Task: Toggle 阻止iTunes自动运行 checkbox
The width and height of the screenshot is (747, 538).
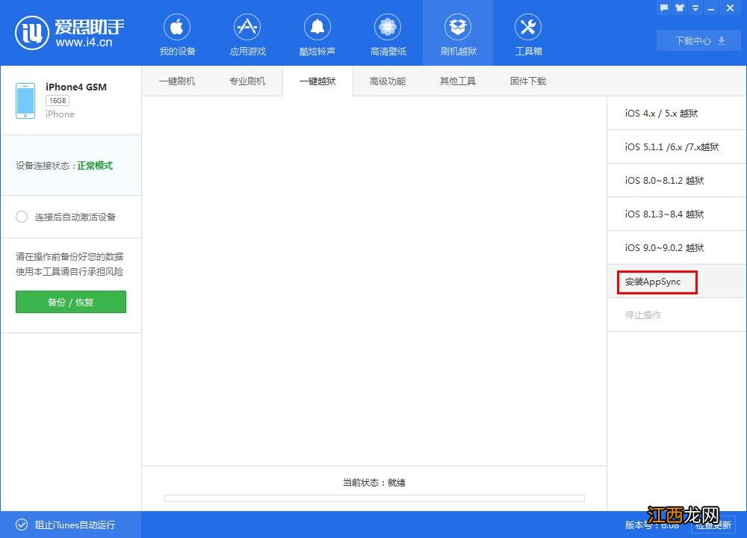Action: coord(22,525)
